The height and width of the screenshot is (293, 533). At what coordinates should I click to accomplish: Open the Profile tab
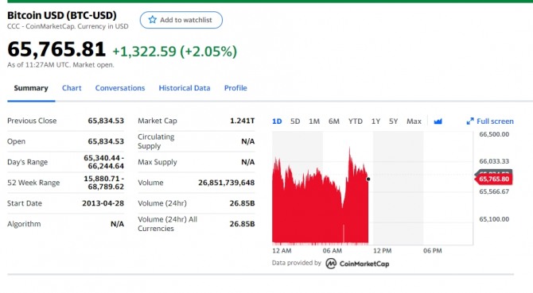(235, 88)
